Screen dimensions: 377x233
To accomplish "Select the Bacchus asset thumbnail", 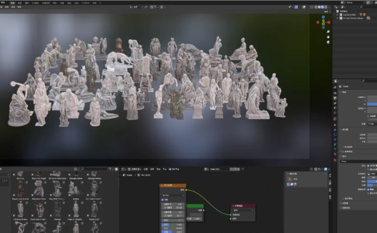I will point(20,174).
